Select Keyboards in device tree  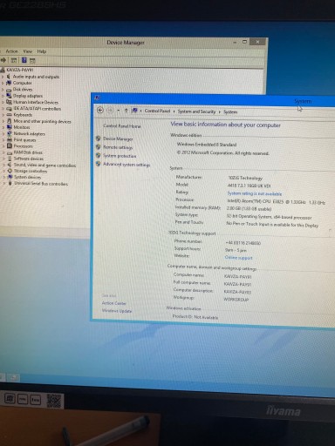pos(23,115)
